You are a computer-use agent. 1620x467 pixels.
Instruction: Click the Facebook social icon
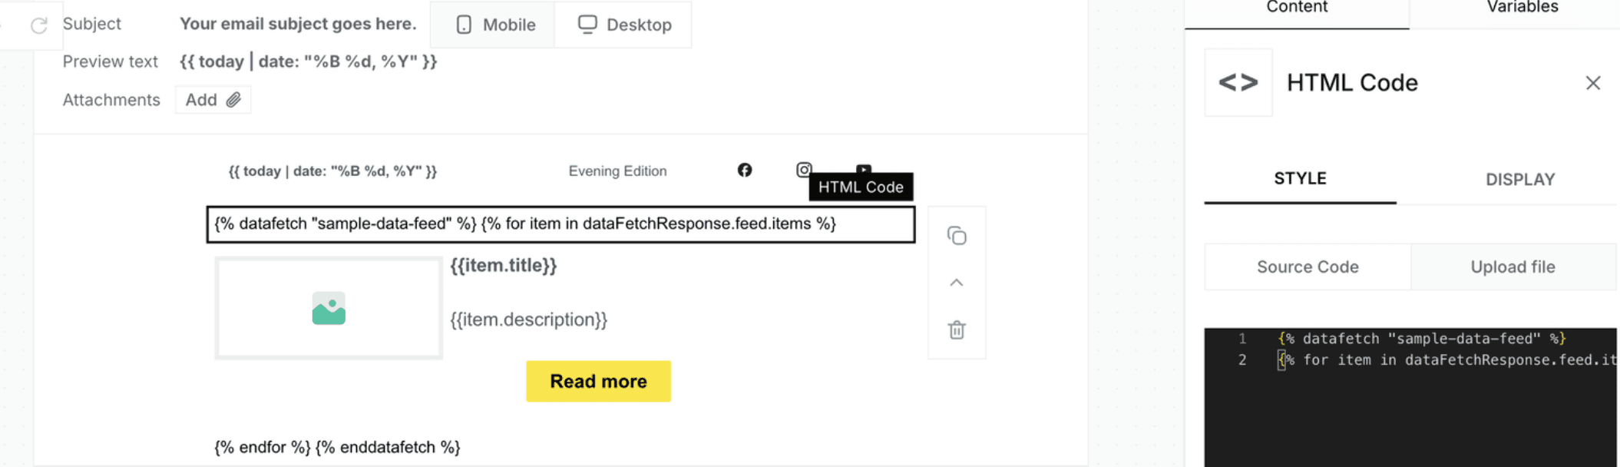(x=745, y=170)
